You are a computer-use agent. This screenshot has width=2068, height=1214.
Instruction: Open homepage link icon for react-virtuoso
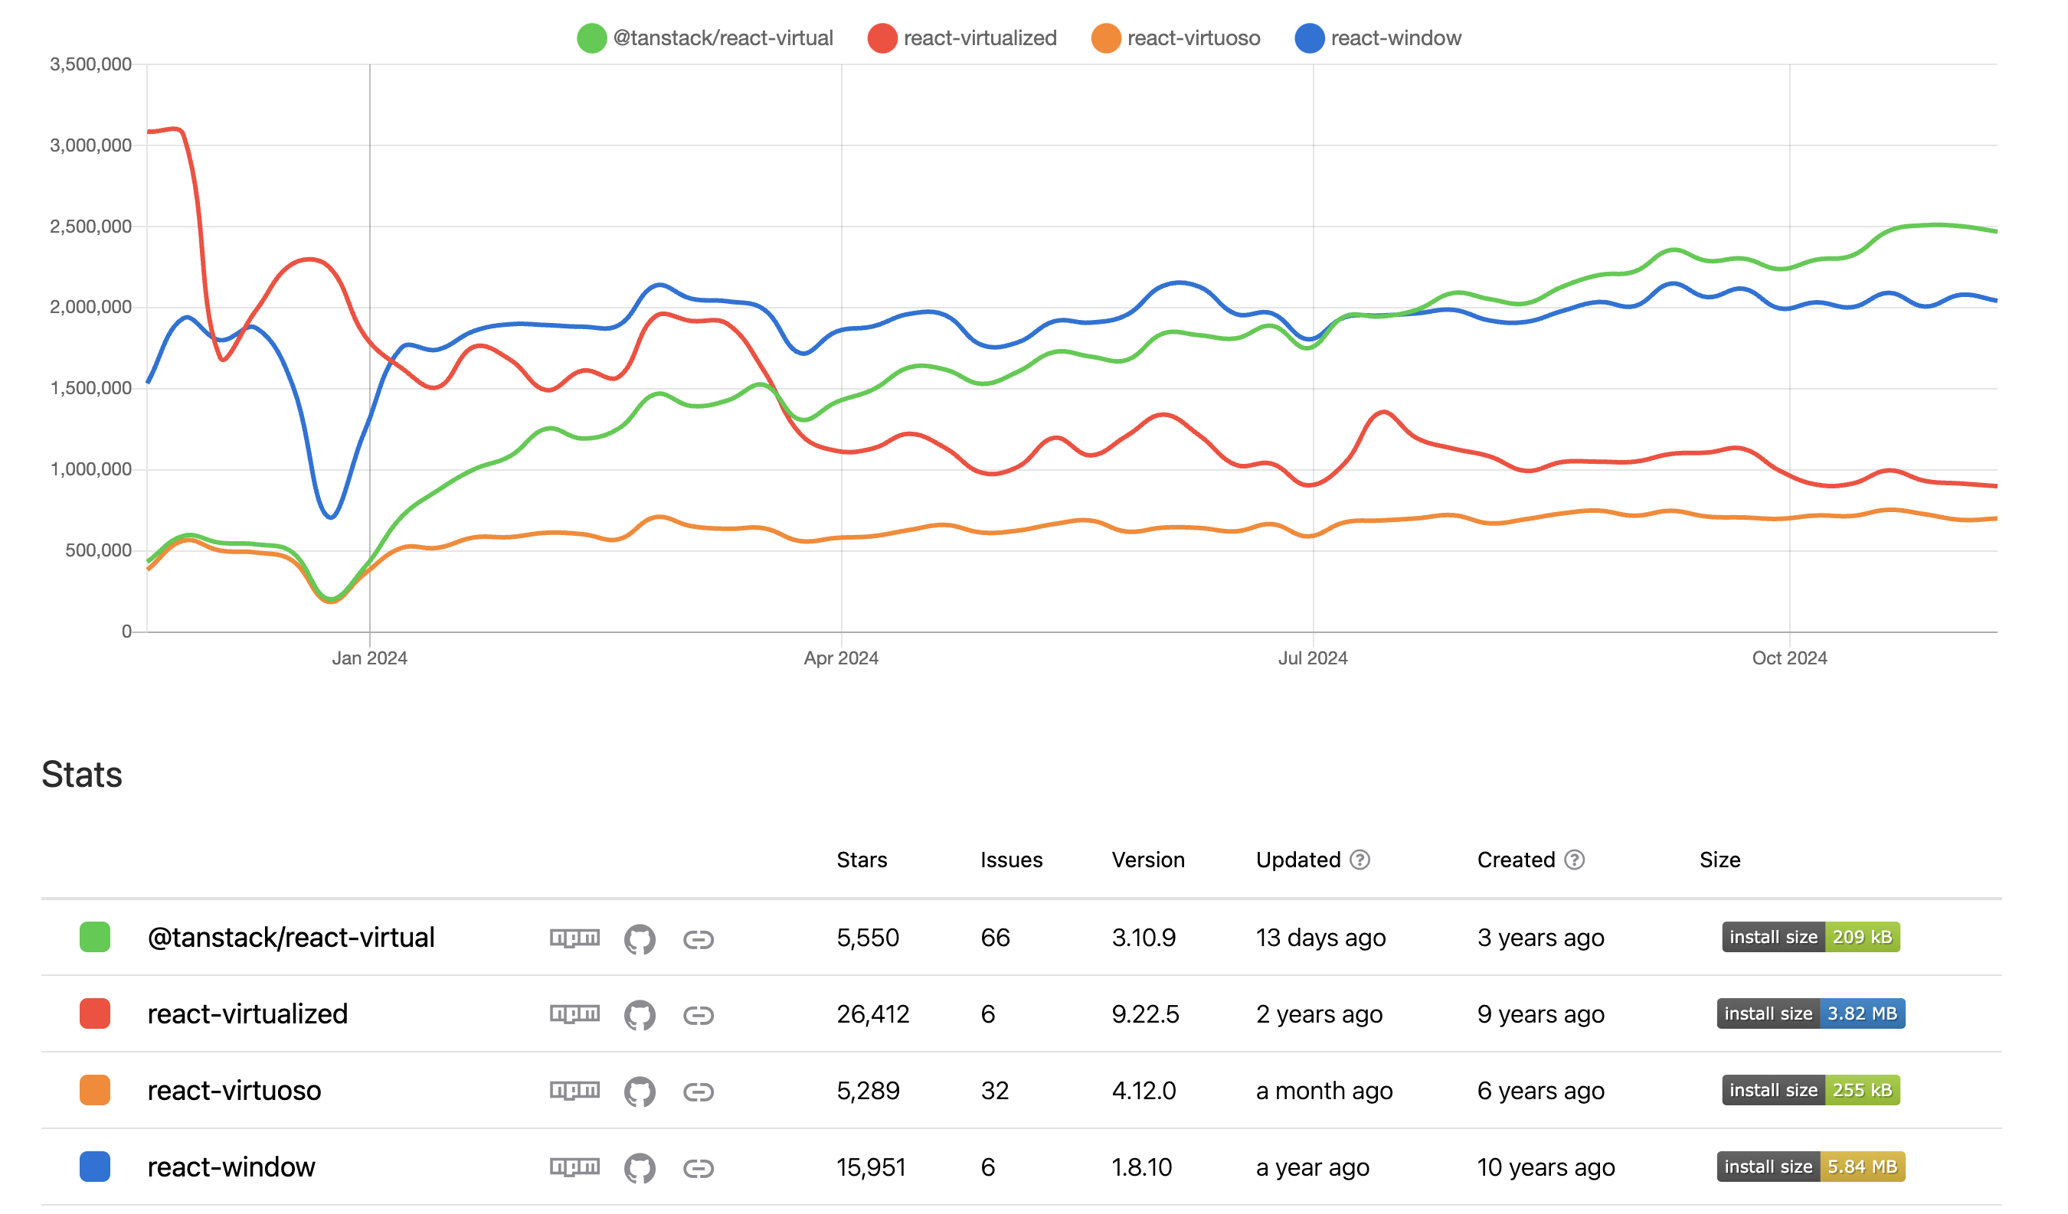[699, 1092]
